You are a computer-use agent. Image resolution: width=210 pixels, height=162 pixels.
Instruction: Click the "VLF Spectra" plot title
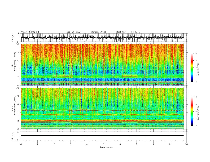click(30, 32)
